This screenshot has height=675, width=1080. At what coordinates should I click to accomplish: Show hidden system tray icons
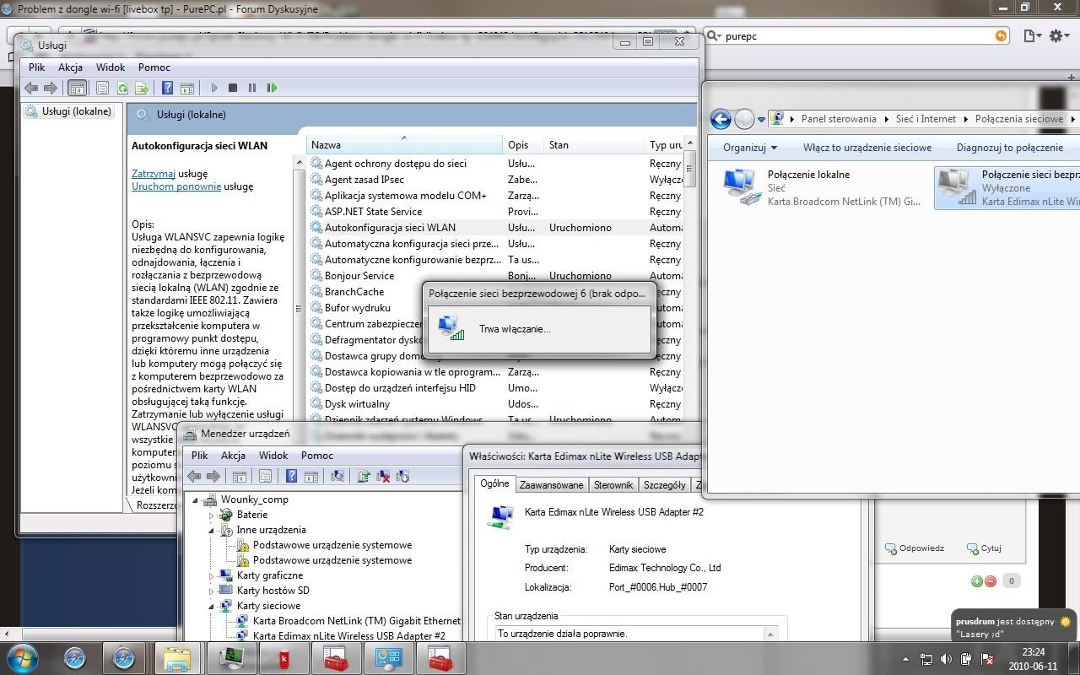point(906,659)
